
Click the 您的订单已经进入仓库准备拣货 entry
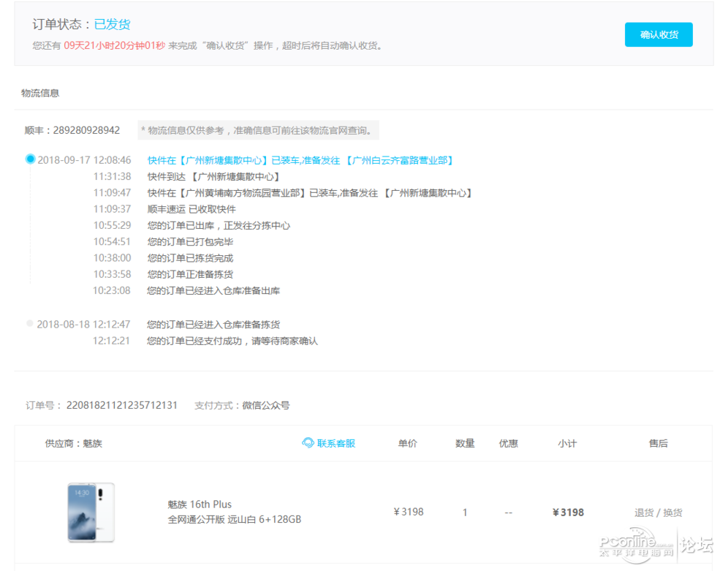(x=213, y=325)
